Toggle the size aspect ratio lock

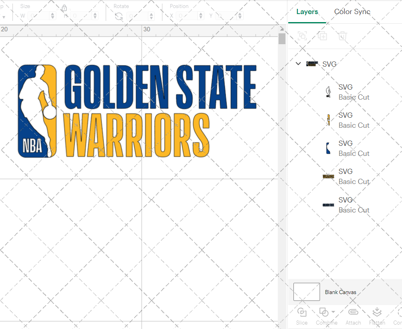tap(64, 8)
